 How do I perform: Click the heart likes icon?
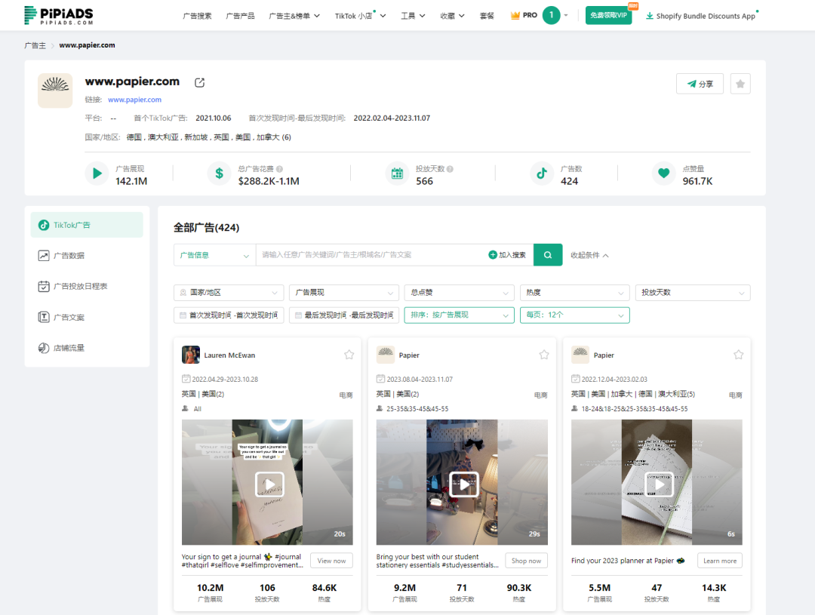[x=664, y=174]
